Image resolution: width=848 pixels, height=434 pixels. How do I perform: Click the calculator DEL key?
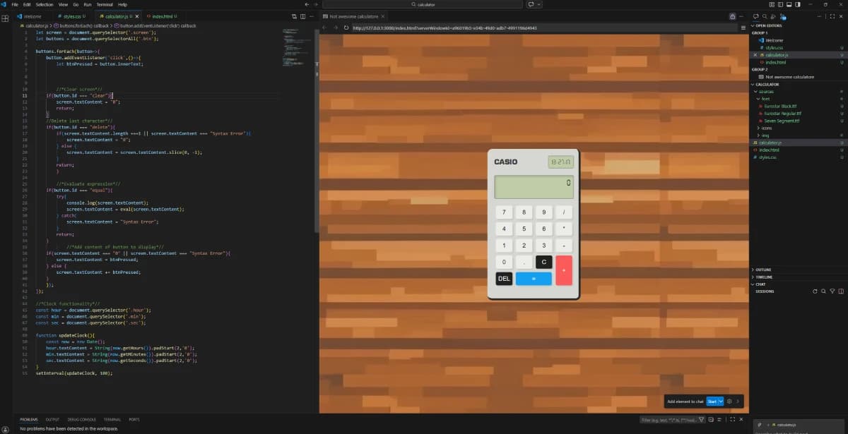504,279
